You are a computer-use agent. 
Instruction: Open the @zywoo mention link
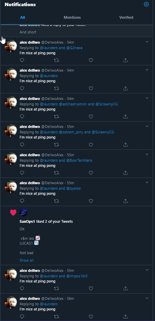point(74,188)
